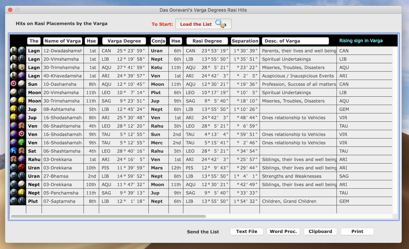Copy the list using Clipboard button
Viewport: 409px width, 249px height.
click(x=320, y=232)
